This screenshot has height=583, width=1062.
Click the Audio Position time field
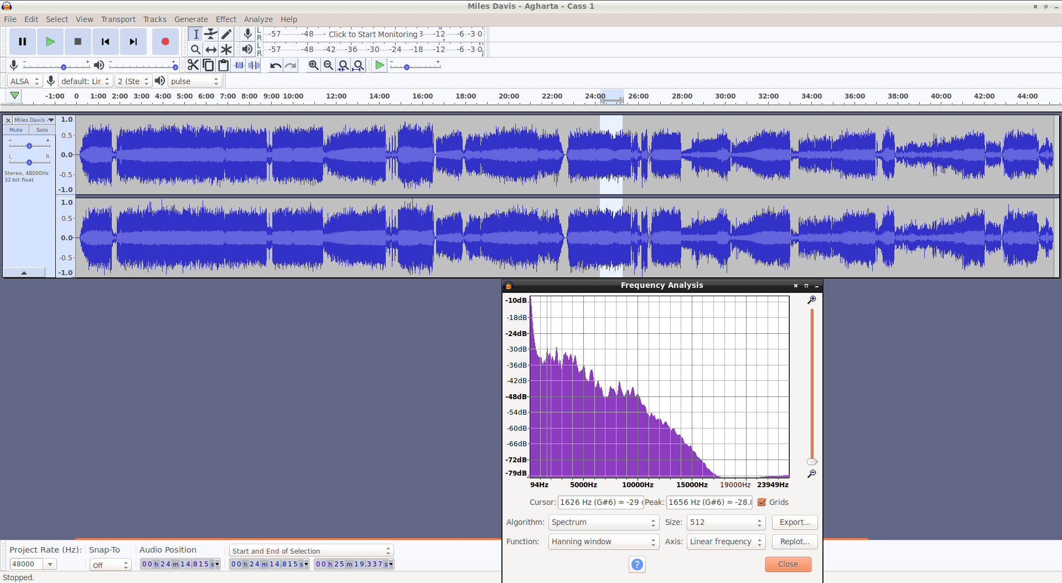(180, 564)
